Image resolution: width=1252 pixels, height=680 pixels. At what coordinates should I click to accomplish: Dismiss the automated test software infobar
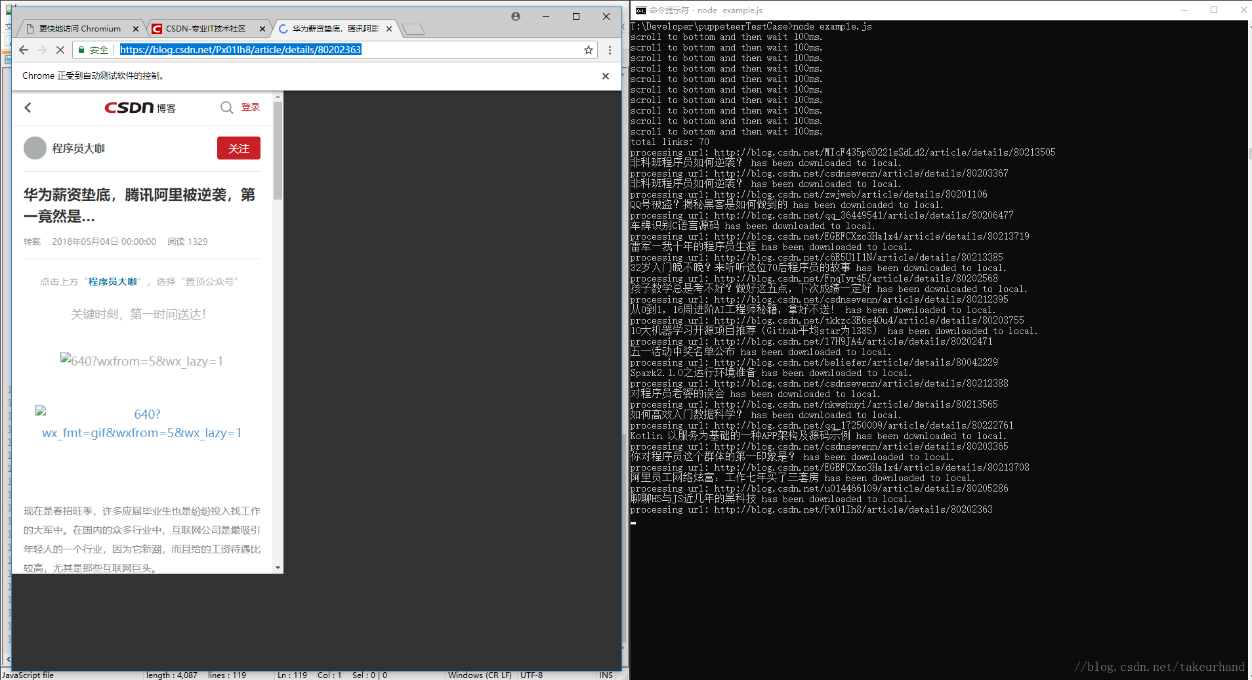point(606,76)
